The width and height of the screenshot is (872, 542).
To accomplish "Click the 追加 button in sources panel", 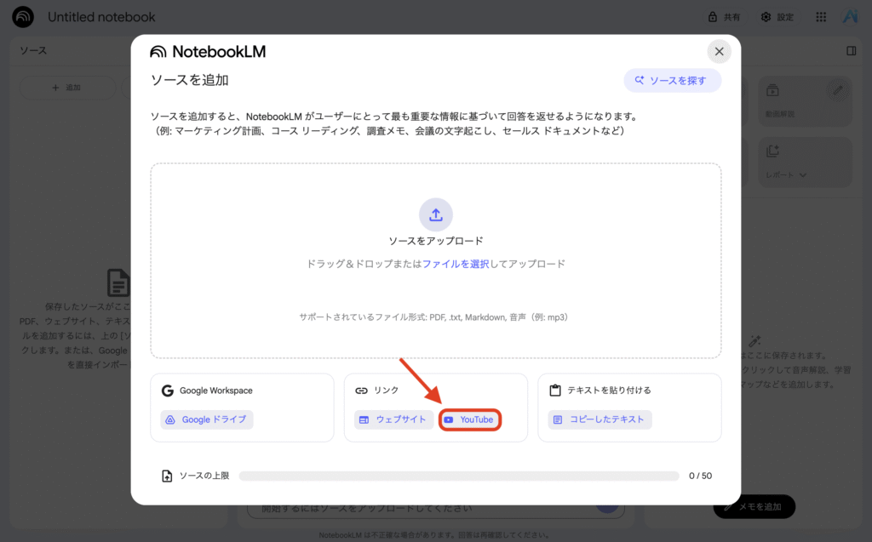I will (67, 88).
